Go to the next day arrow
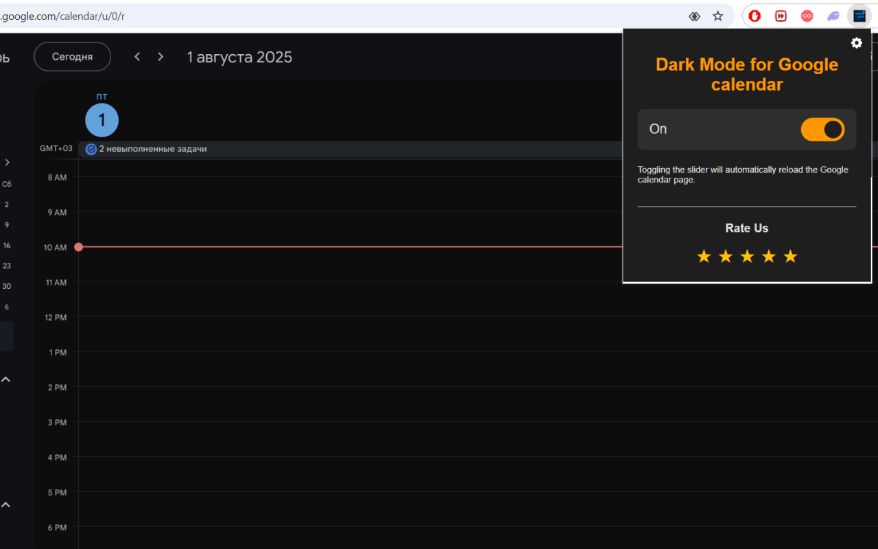878x549 pixels. click(161, 57)
